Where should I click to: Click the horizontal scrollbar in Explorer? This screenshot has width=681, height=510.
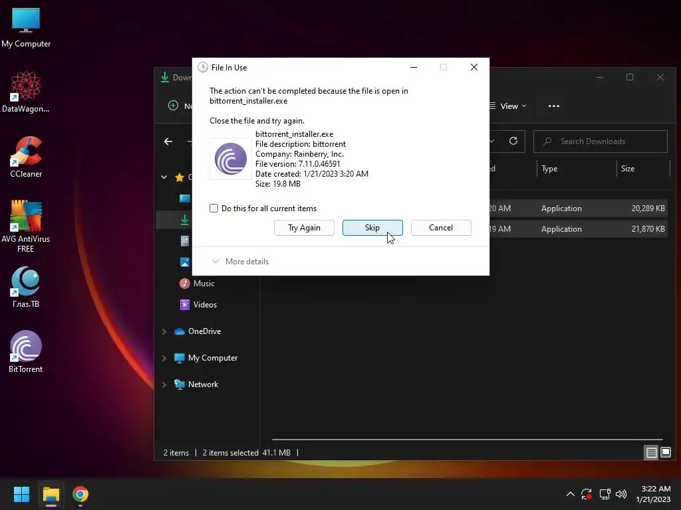click(468, 440)
